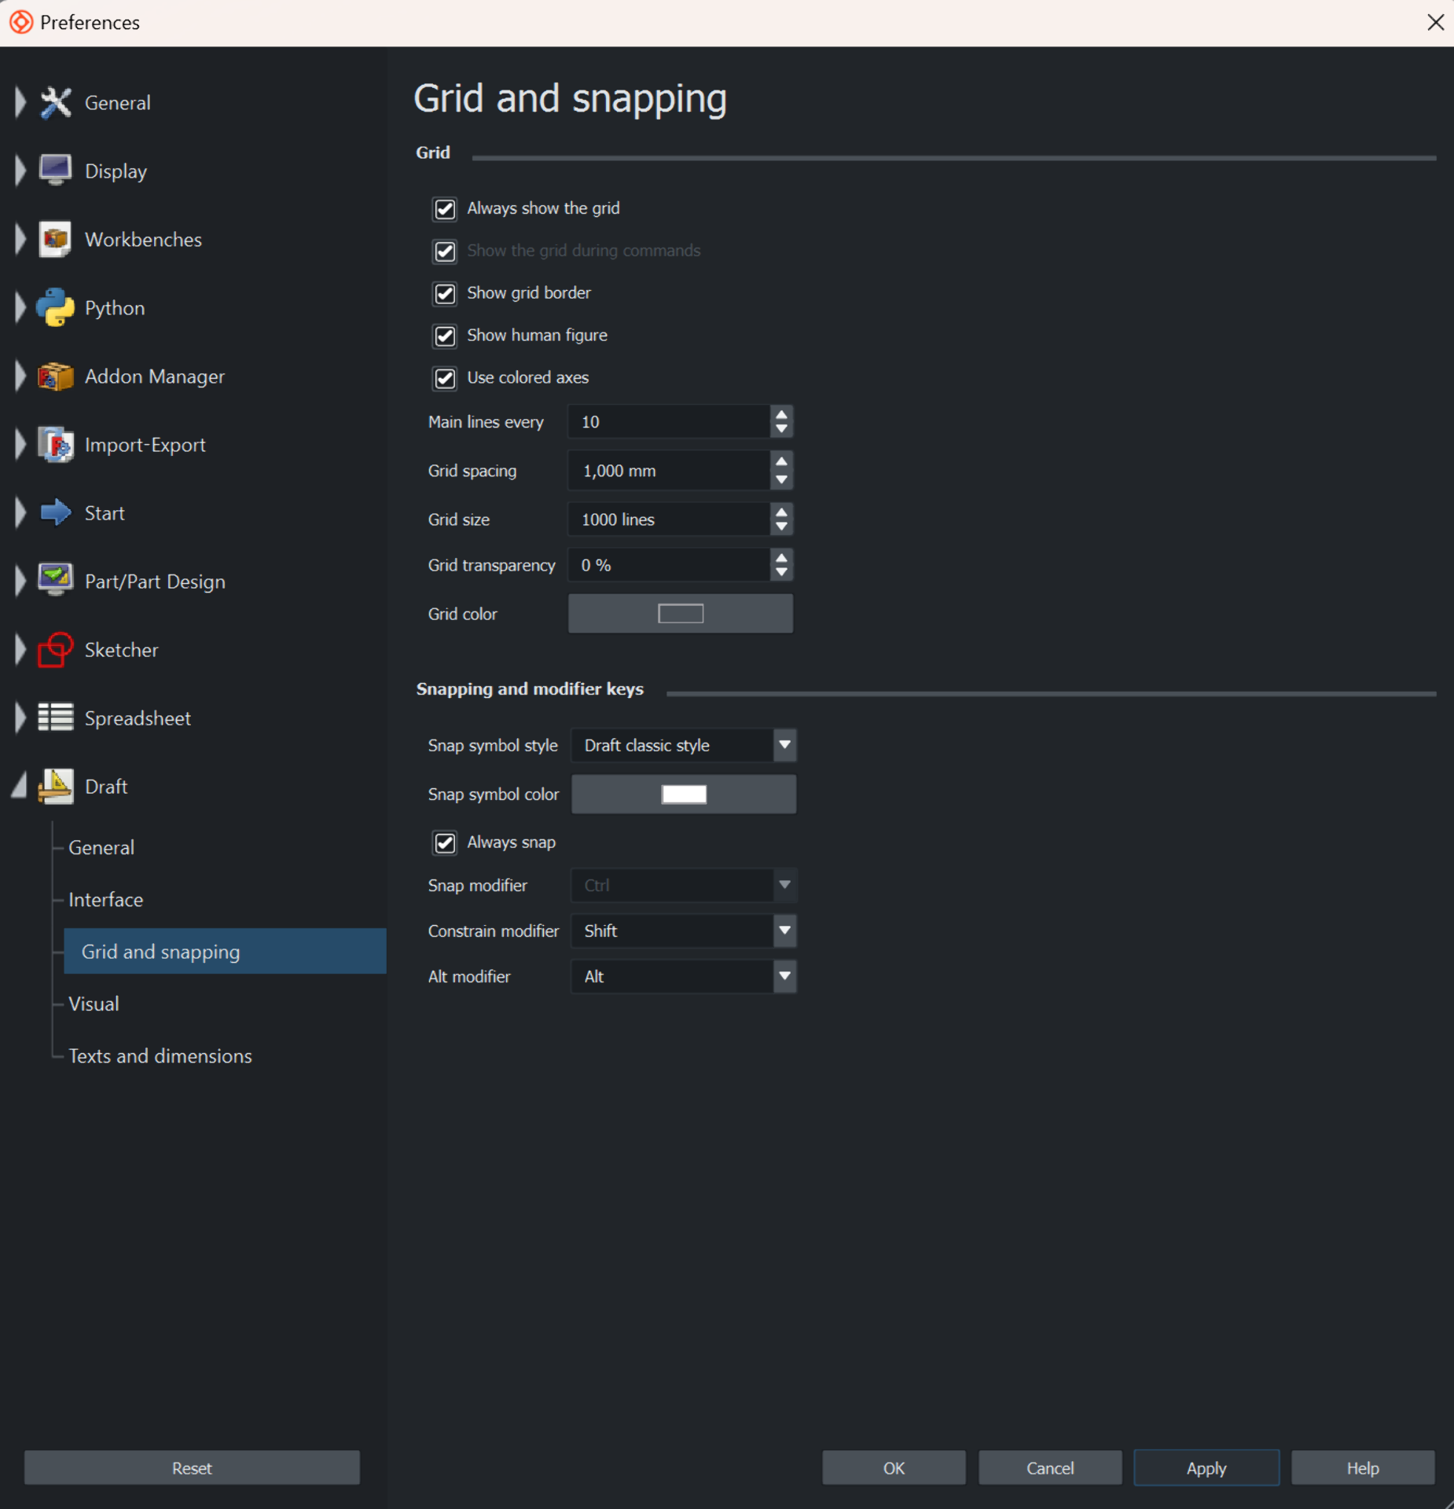Open Texts and dimensions page
The image size is (1454, 1509).
pos(160,1056)
